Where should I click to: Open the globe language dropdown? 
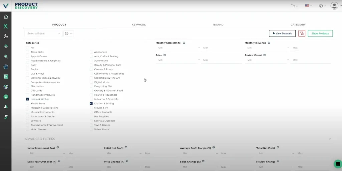[x=322, y=6]
